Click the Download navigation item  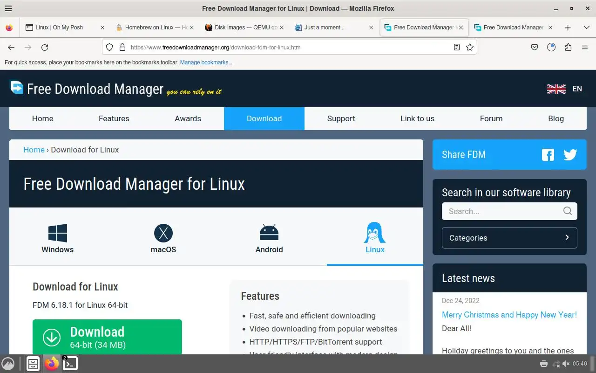[x=264, y=118]
